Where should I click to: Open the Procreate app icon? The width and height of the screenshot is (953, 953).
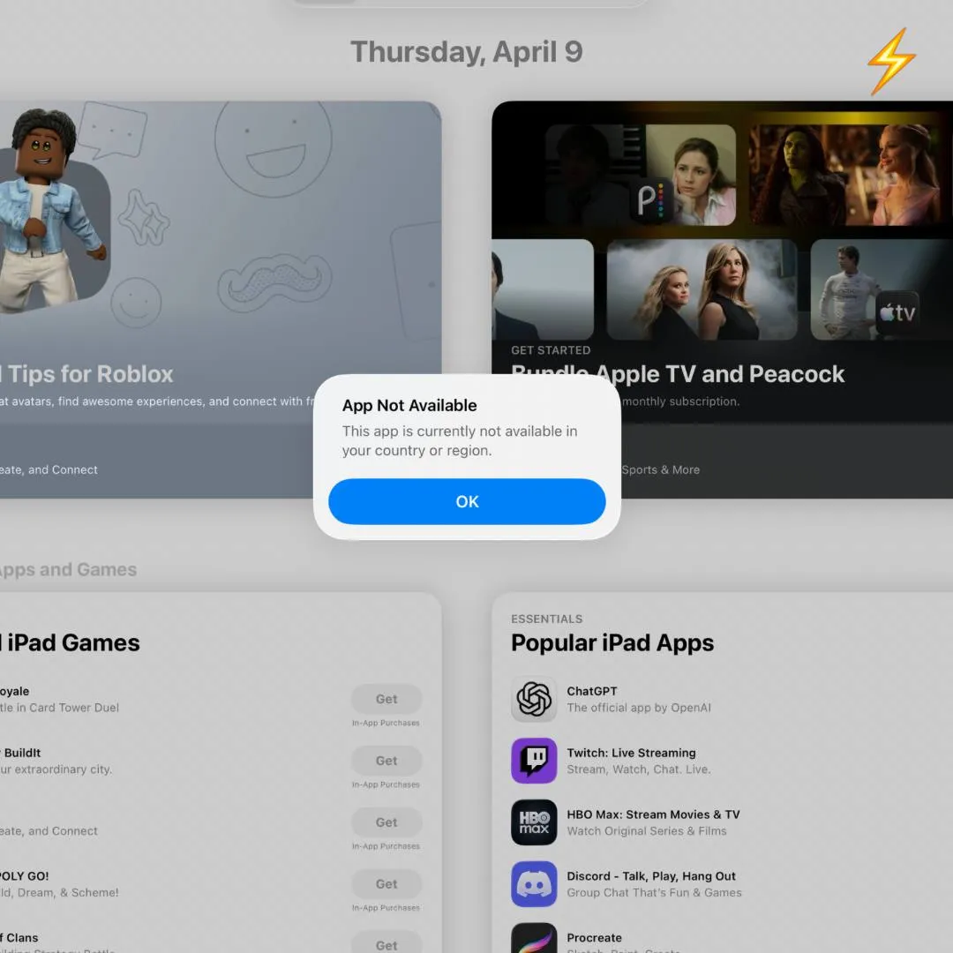[534, 938]
